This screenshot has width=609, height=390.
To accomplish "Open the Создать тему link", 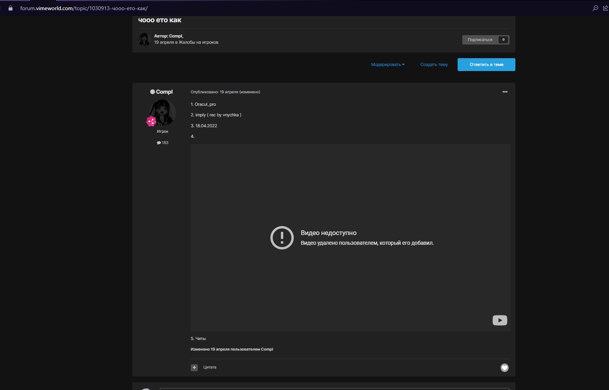I will 434,65.
